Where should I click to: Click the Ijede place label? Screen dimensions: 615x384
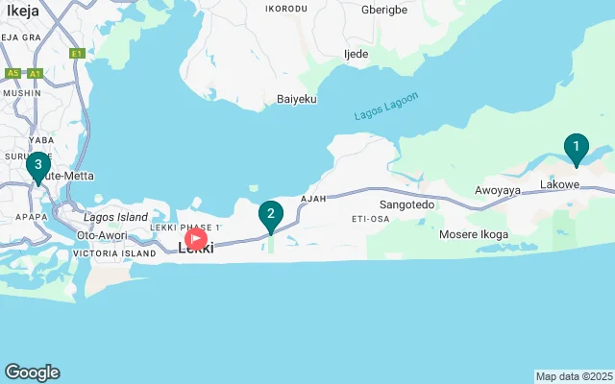(x=357, y=54)
